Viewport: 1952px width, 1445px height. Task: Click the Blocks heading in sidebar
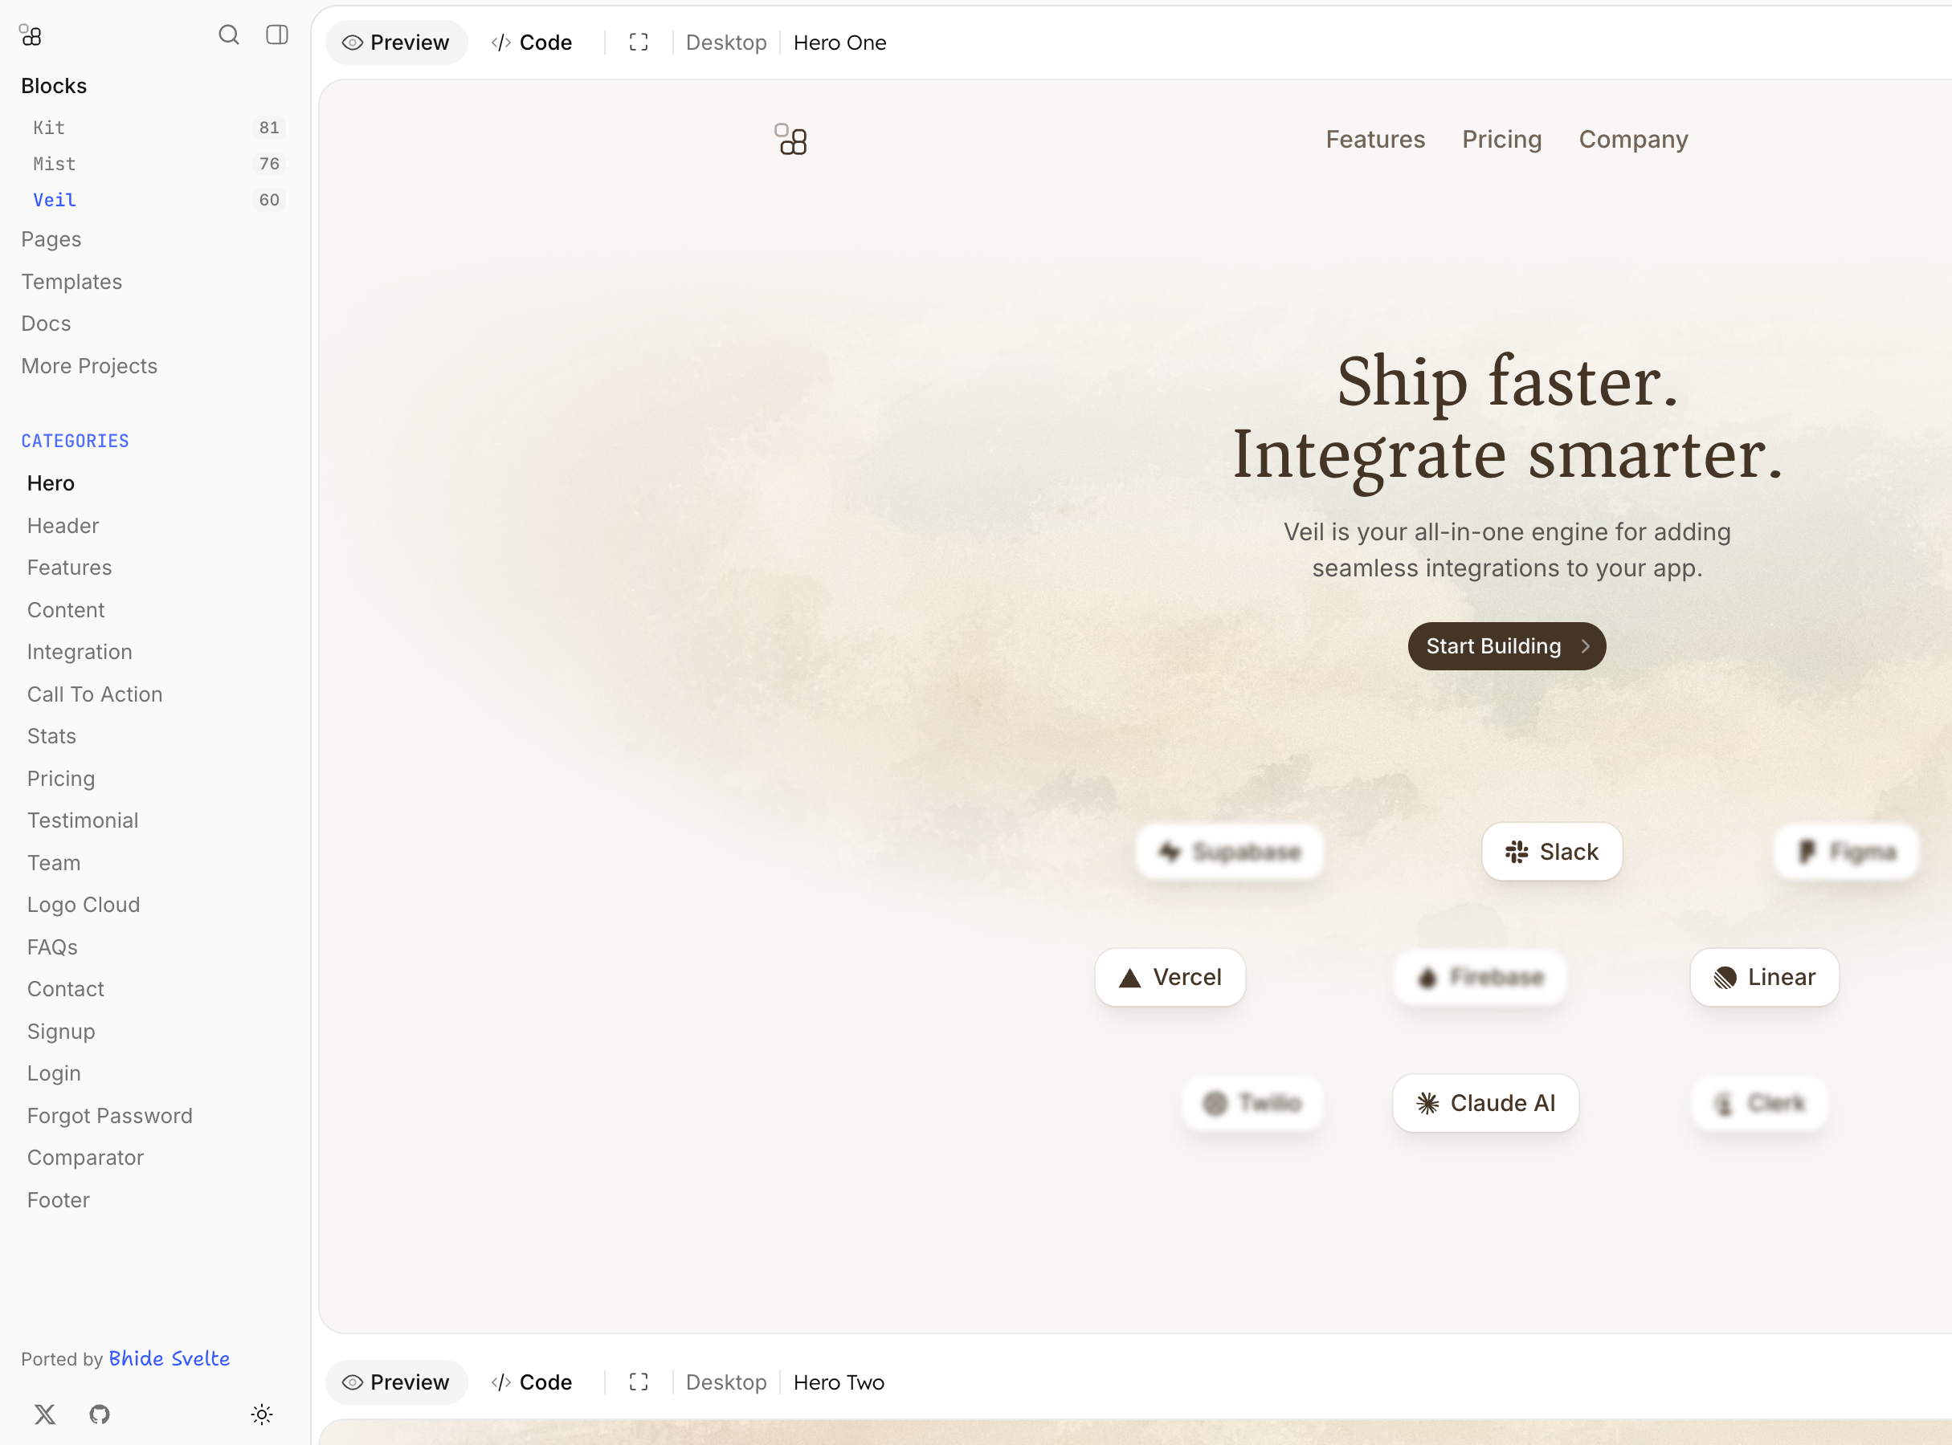coord(53,86)
